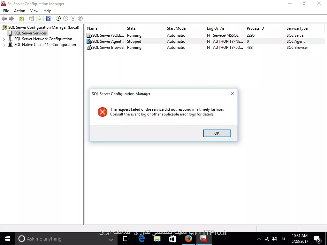Sort by the State column header
327x245 pixels.
pos(145,28)
